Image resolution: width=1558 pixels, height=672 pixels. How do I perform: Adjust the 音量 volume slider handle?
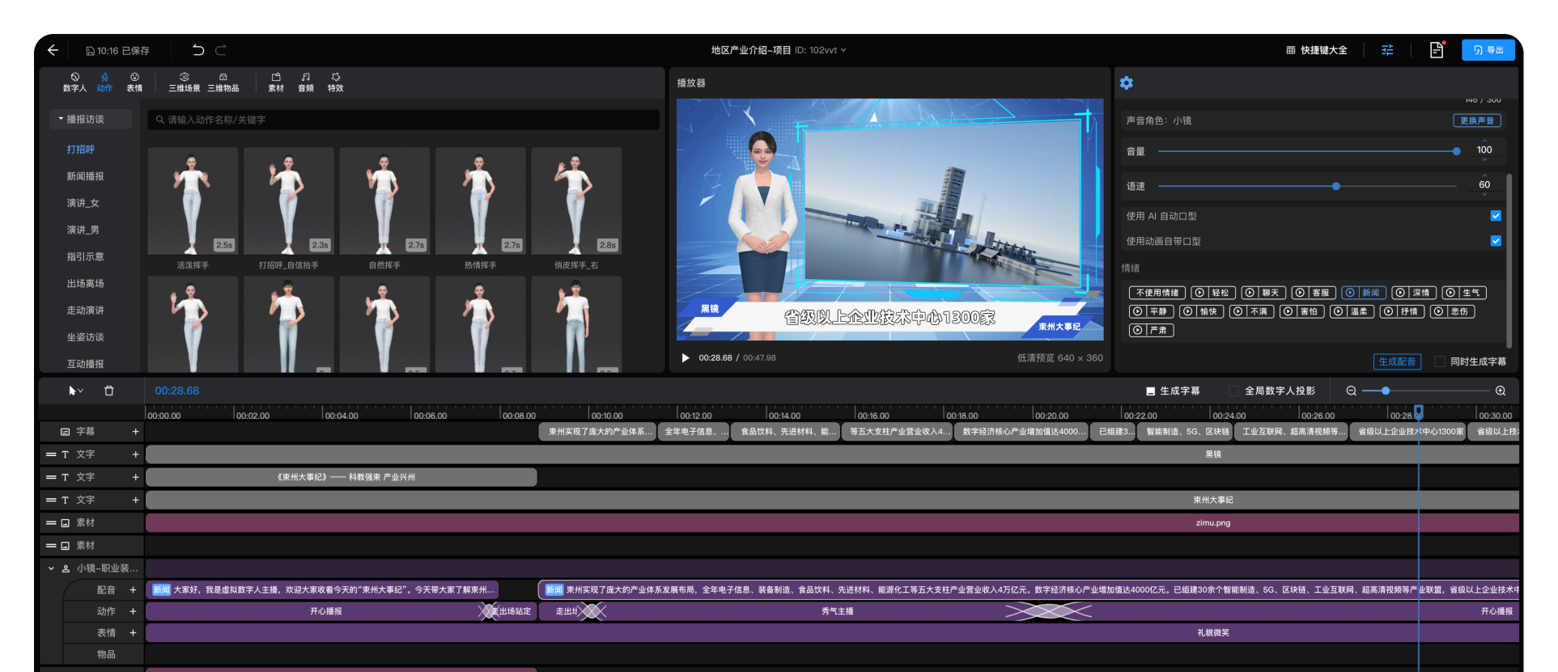click(1456, 151)
